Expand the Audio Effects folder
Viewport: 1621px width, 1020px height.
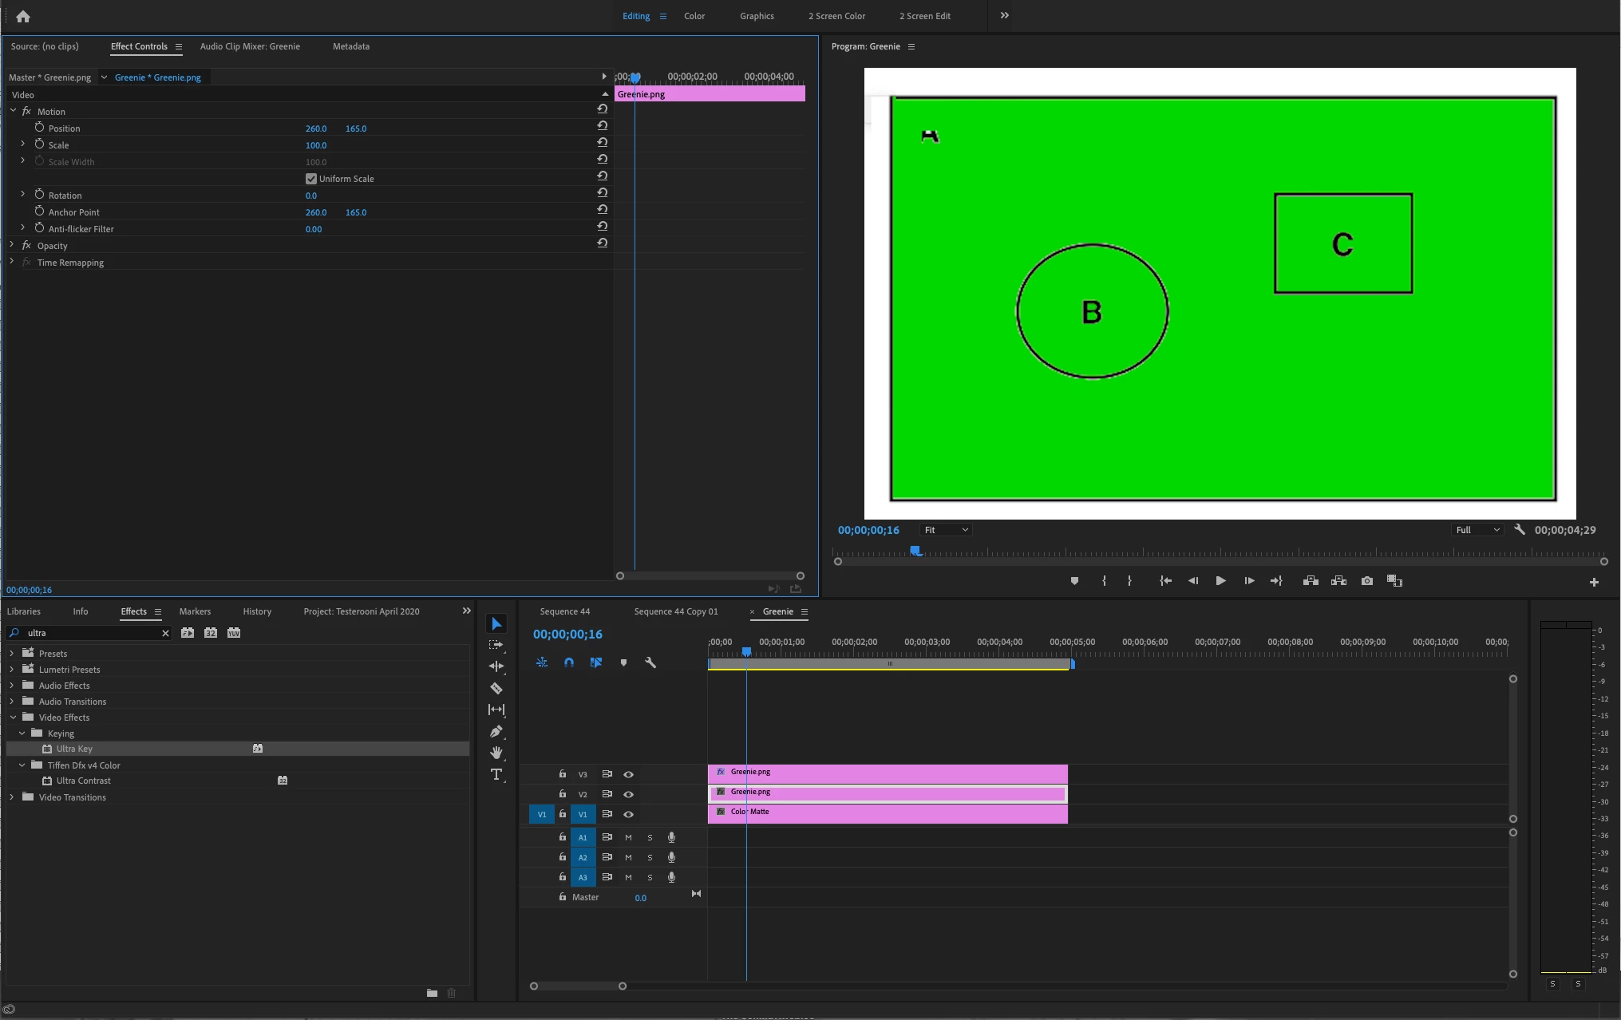point(12,685)
